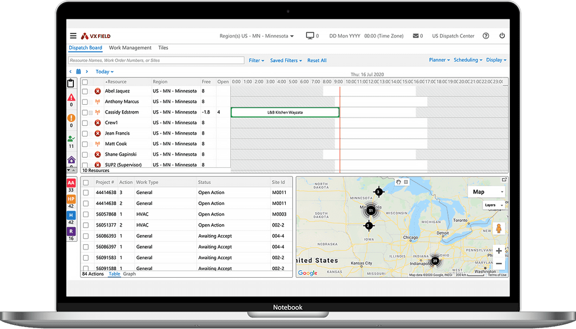Sort by the Status column header
Viewport: 576px width, 329px height.
[x=205, y=183]
